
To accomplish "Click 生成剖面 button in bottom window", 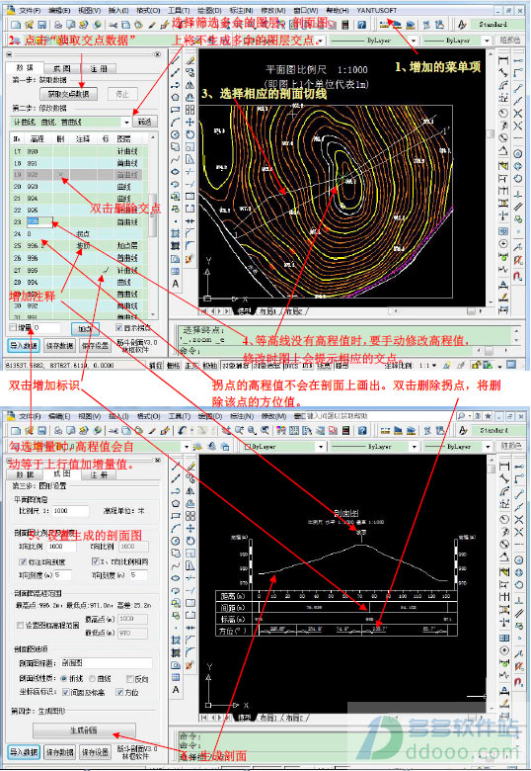I will click(x=84, y=730).
